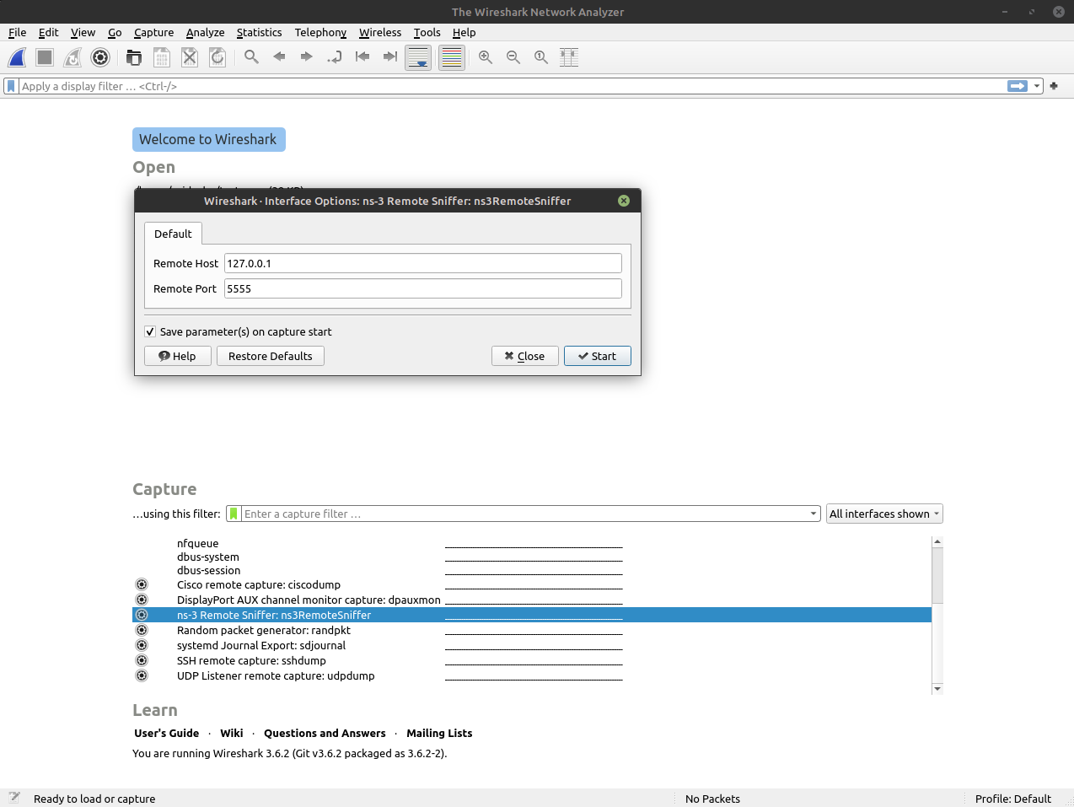
Task: Open settings gear for Cisco remote capture
Action: click(142, 584)
